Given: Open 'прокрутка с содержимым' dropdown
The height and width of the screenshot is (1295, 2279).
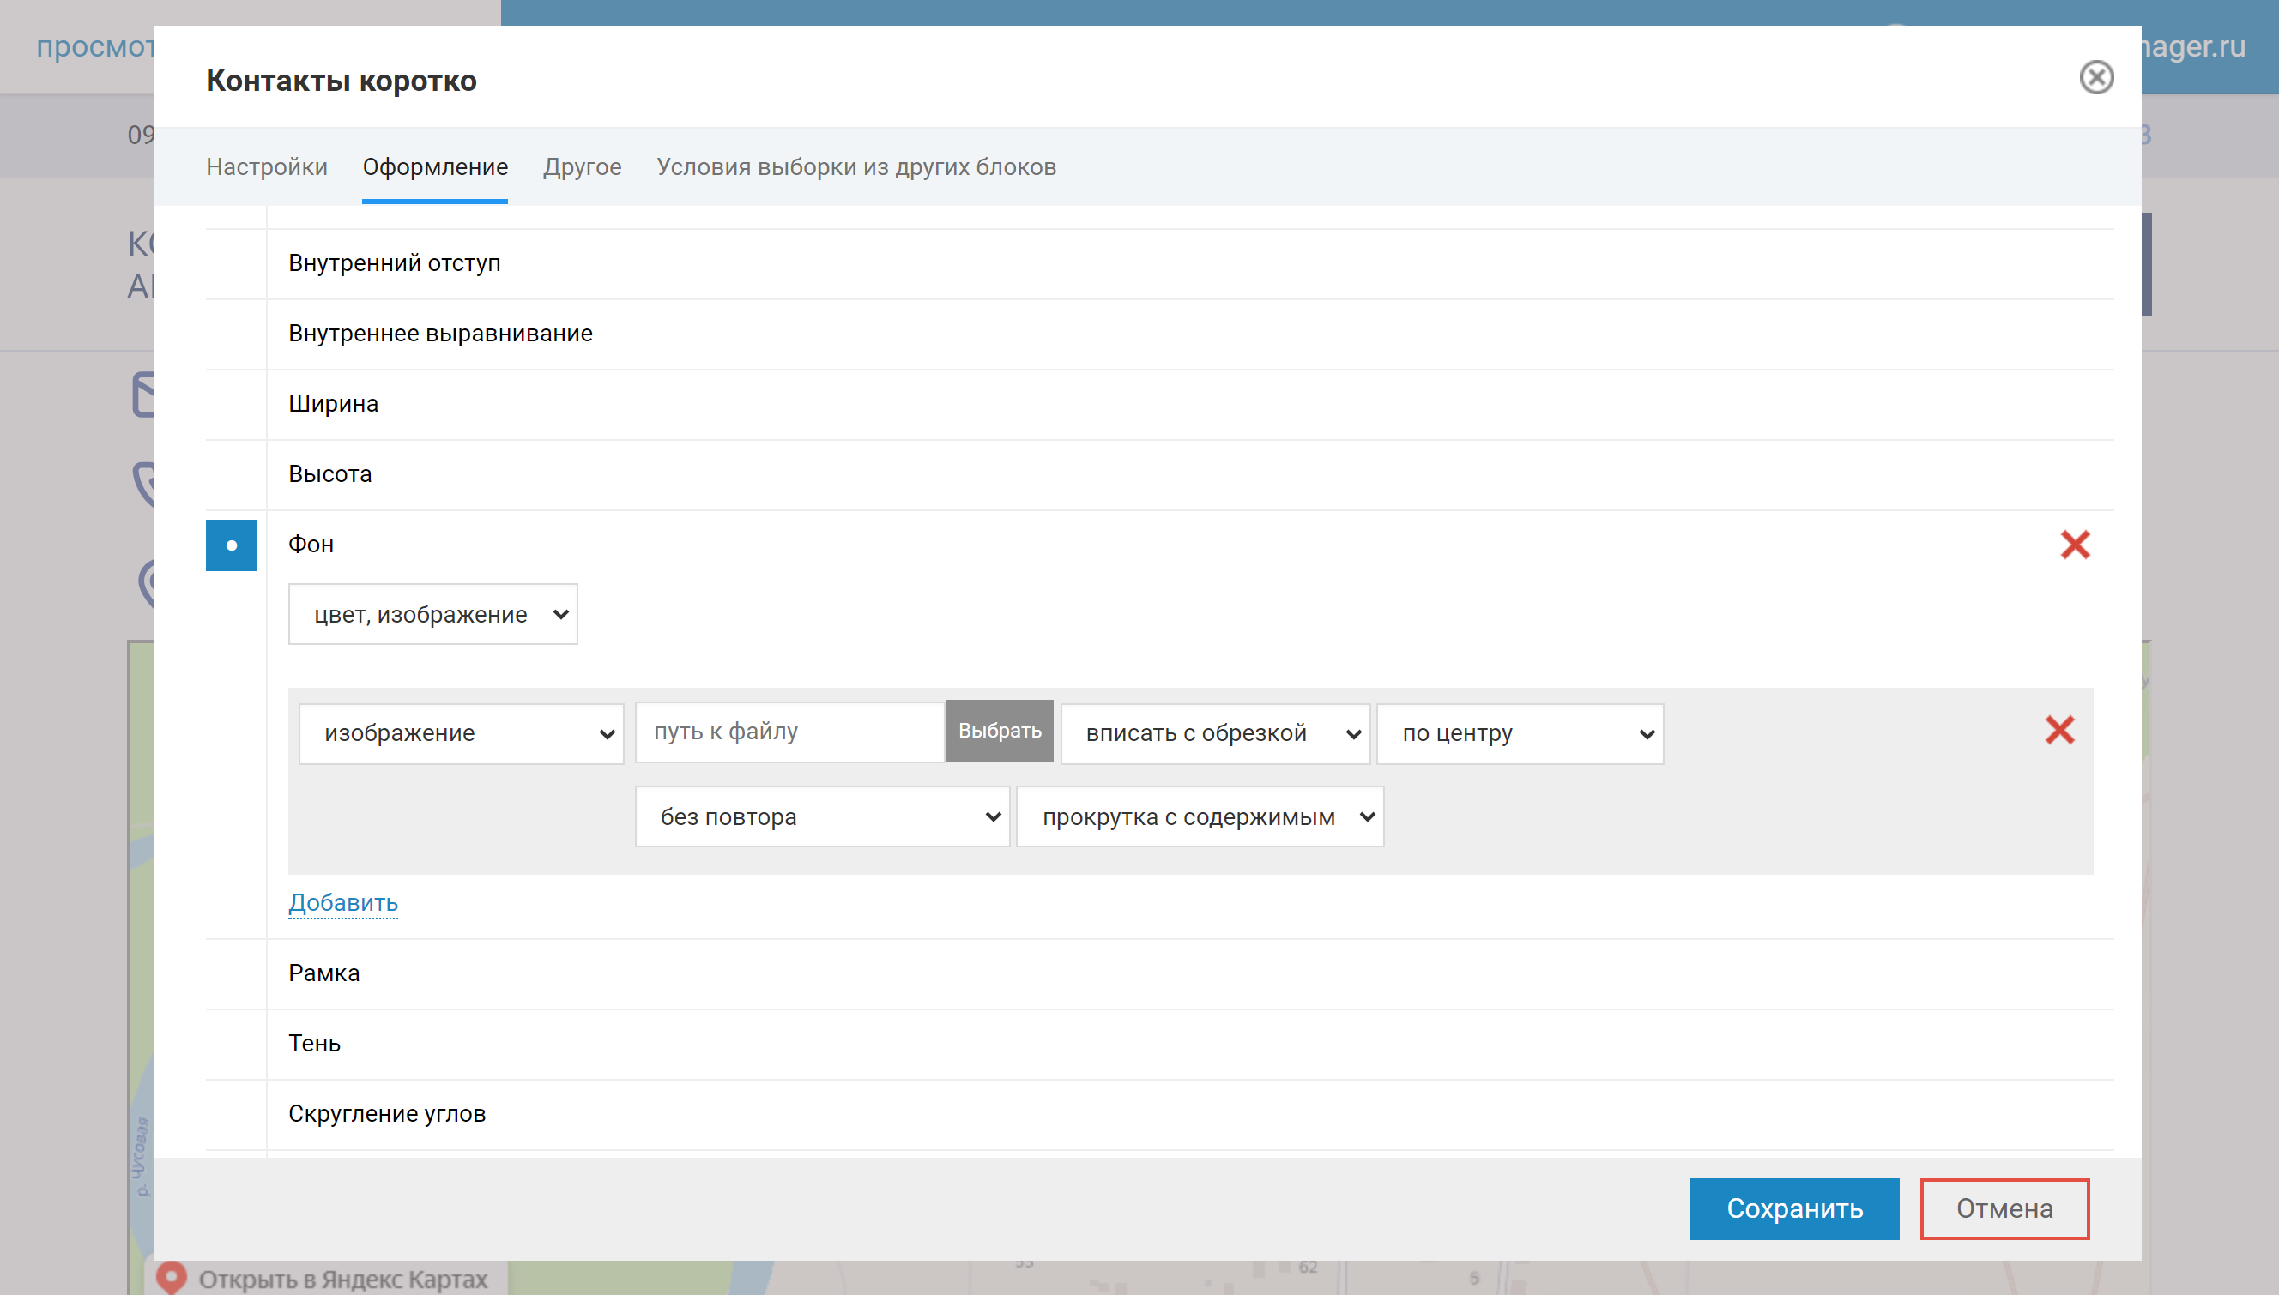Looking at the screenshot, I should point(1199,817).
